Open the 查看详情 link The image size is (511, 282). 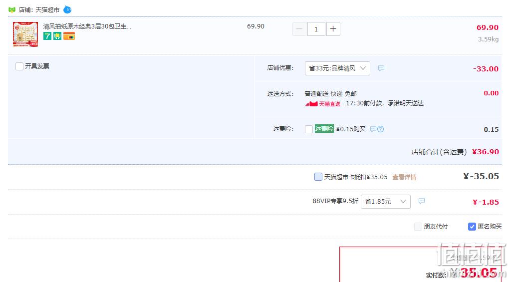(x=404, y=177)
